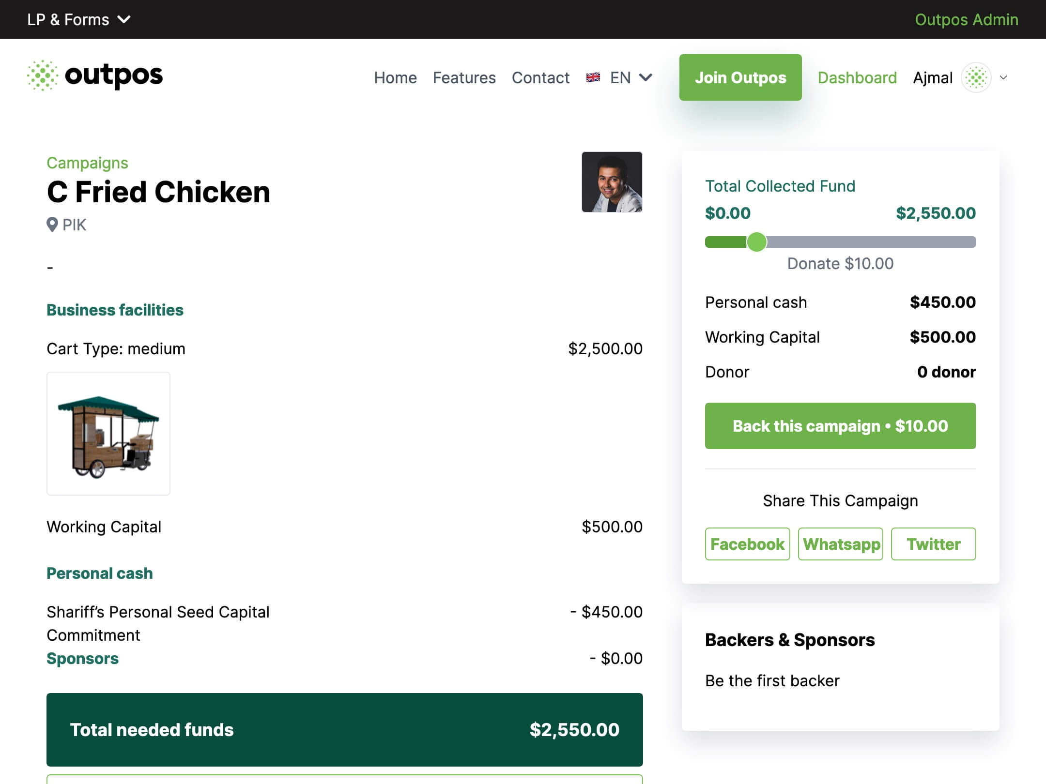The height and width of the screenshot is (784, 1046).
Task: Click the PIK location pin icon
Action: 52,225
